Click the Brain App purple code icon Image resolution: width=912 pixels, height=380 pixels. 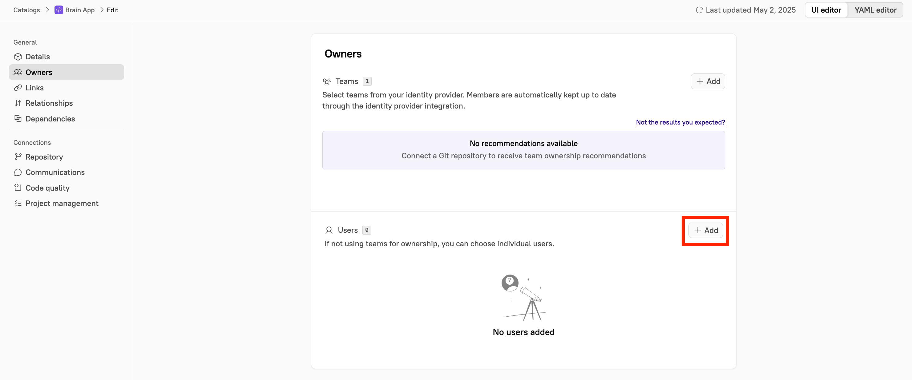59,10
